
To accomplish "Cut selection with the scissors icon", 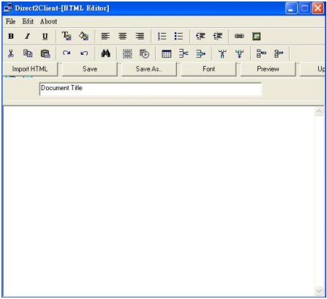I will 11,53.
